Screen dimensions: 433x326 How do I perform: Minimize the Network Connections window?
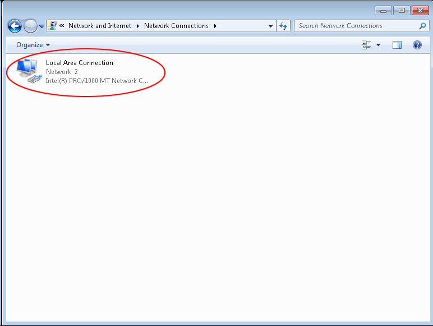tap(383, 11)
